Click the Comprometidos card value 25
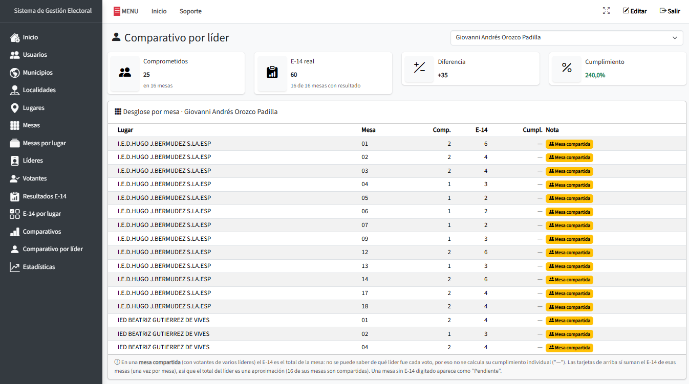 (146, 75)
